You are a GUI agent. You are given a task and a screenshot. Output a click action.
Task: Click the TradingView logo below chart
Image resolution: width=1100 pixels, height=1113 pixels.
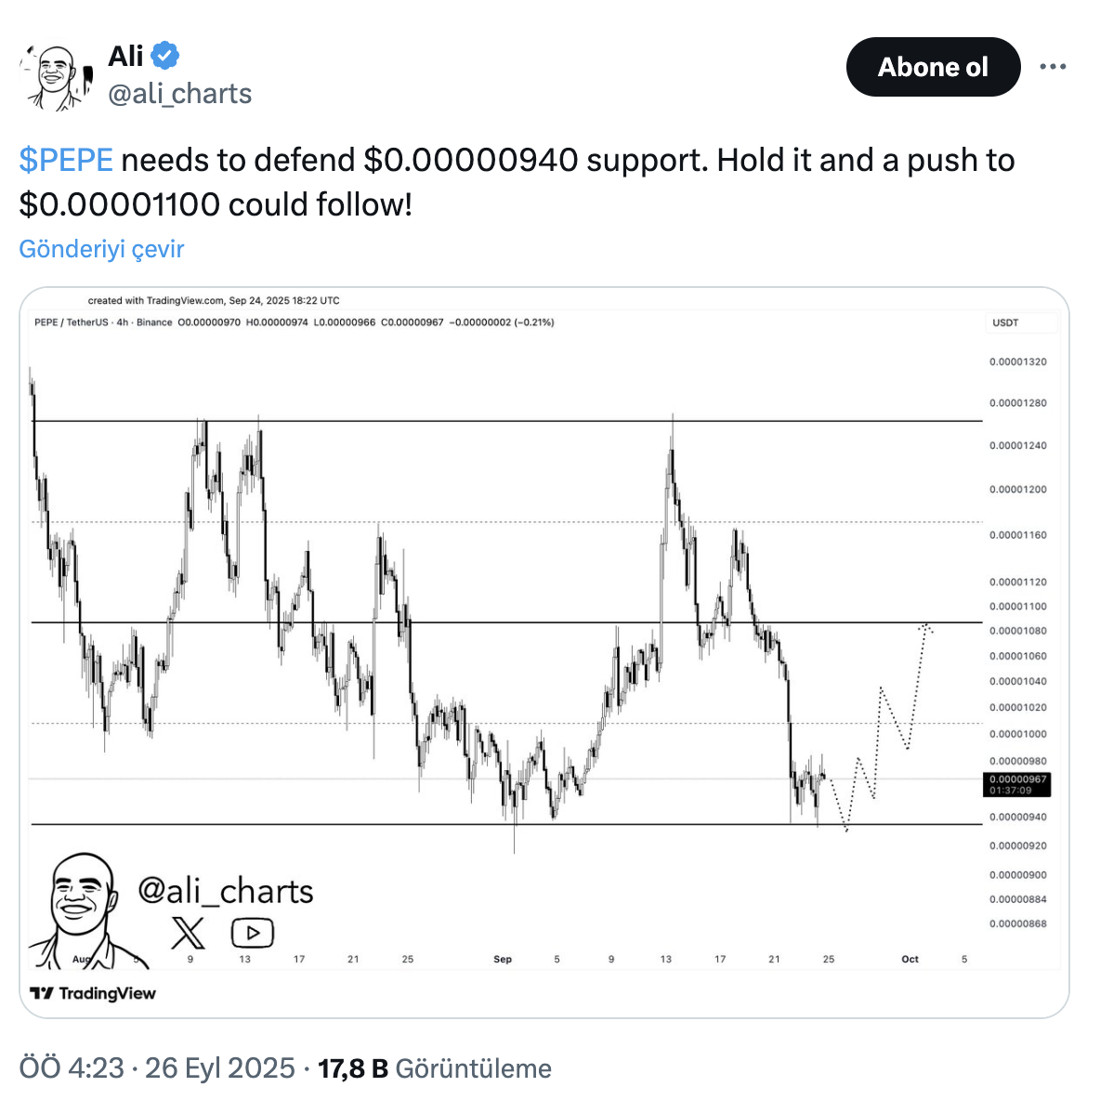[93, 993]
